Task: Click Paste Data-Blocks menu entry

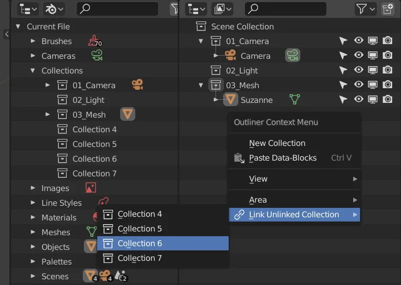Action: [283, 158]
